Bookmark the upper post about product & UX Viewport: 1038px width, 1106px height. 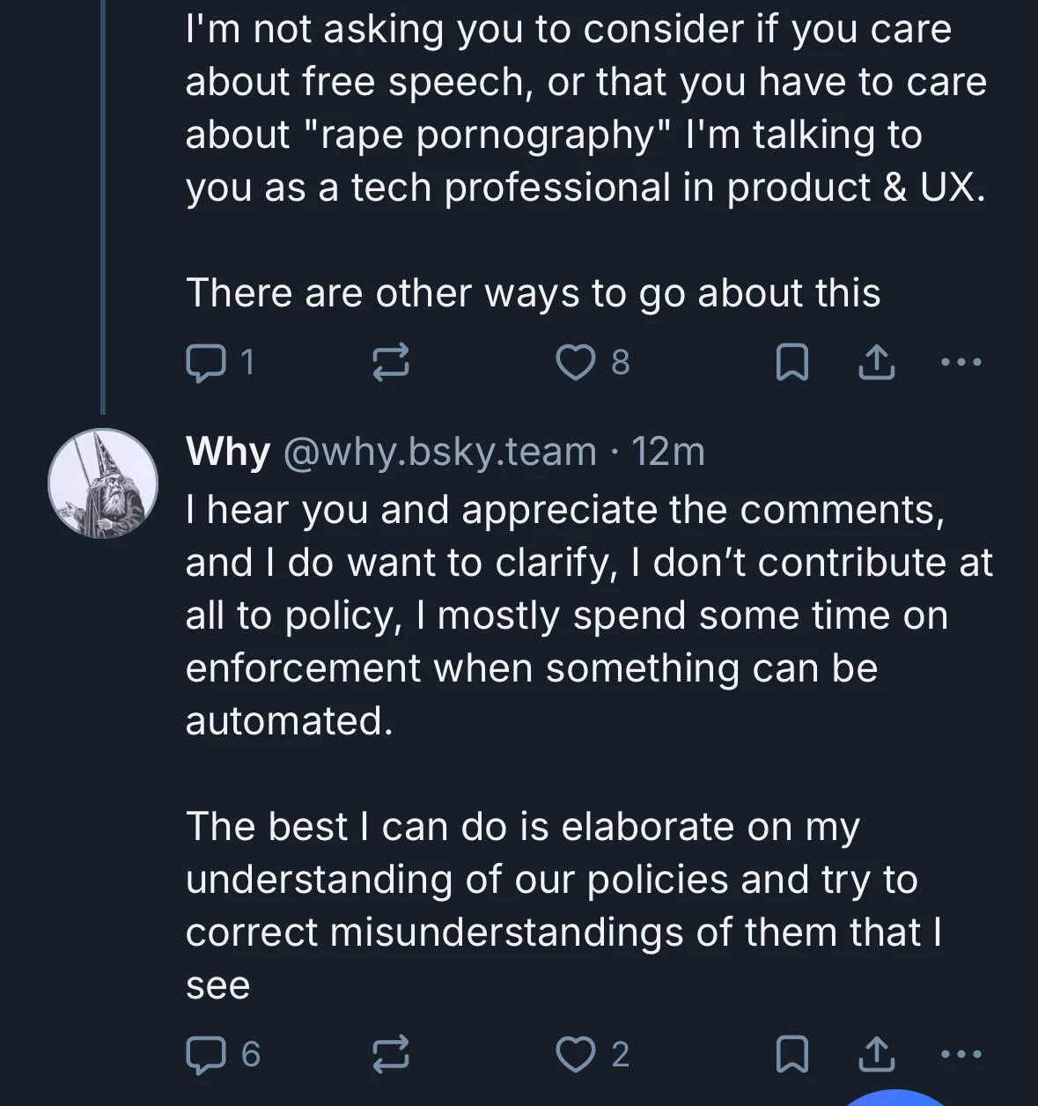pyautogui.click(x=791, y=363)
